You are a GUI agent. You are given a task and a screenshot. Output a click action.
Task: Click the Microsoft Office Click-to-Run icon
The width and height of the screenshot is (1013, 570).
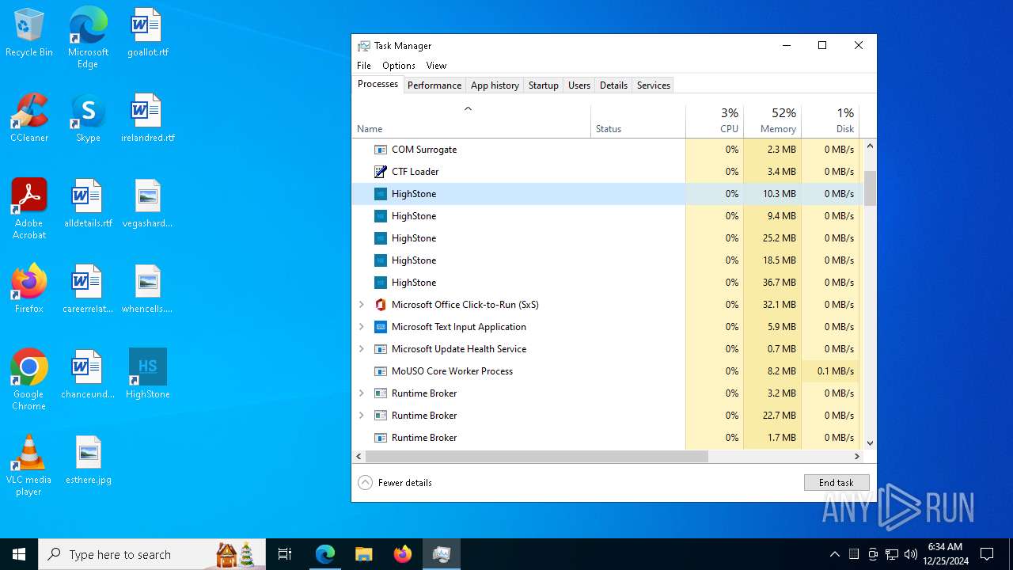click(x=381, y=305)
